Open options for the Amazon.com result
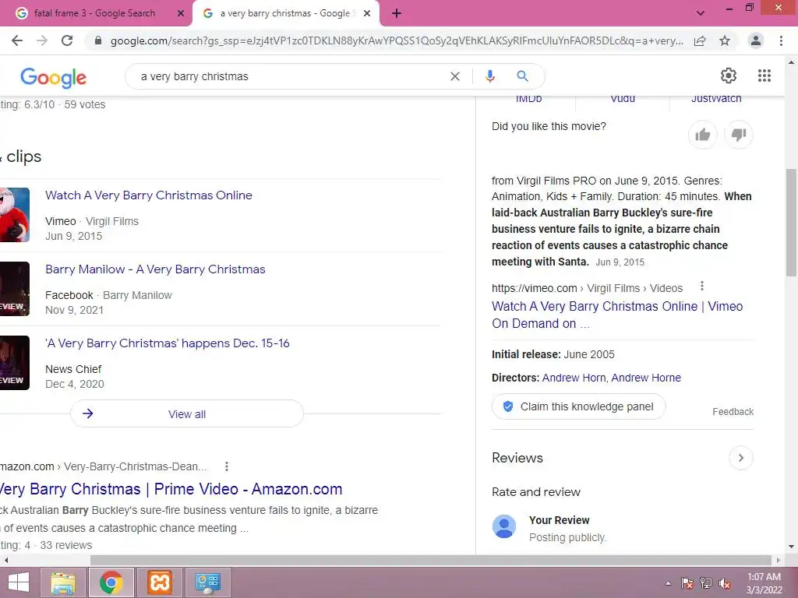798x598 pixels. (x=227, y=466)
